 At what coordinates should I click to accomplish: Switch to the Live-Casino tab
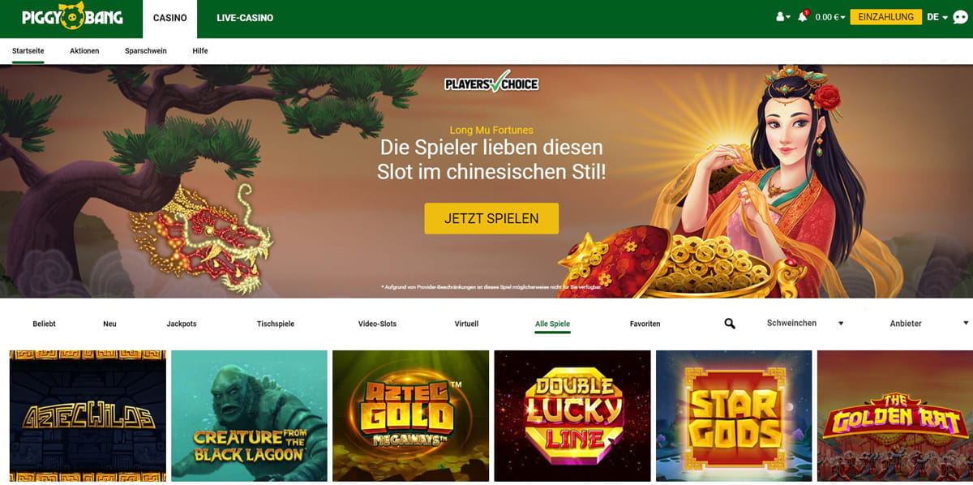click(245, 18)
